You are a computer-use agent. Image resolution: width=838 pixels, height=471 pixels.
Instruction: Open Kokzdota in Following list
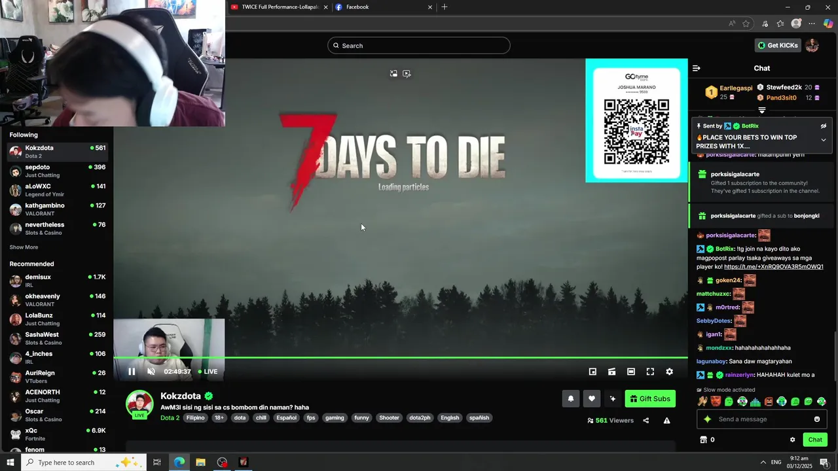57,152
